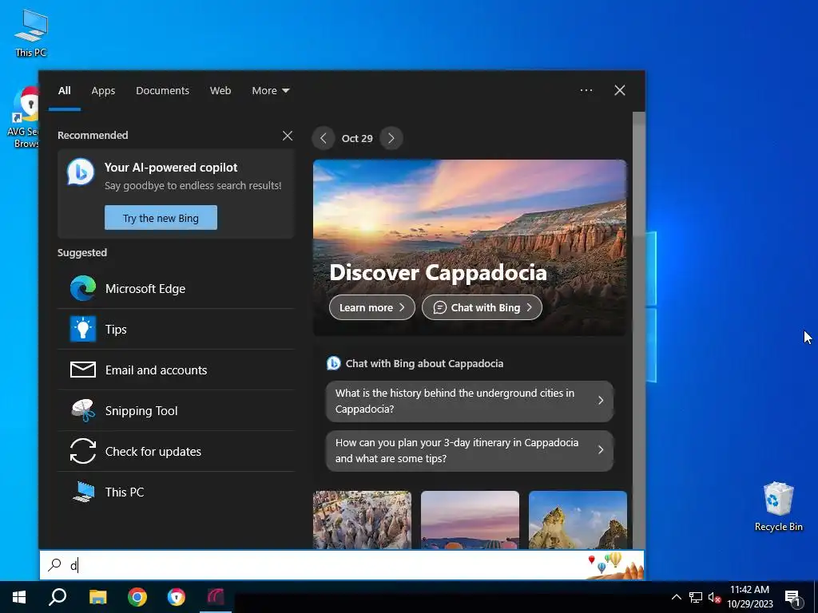Viewport: 818px width, 613px height.
Task: Click Chat with Bing button
Action: [482, 307]
